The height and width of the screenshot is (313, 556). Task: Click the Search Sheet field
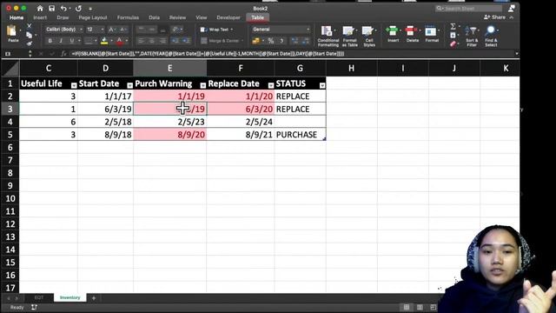[468, 8]
